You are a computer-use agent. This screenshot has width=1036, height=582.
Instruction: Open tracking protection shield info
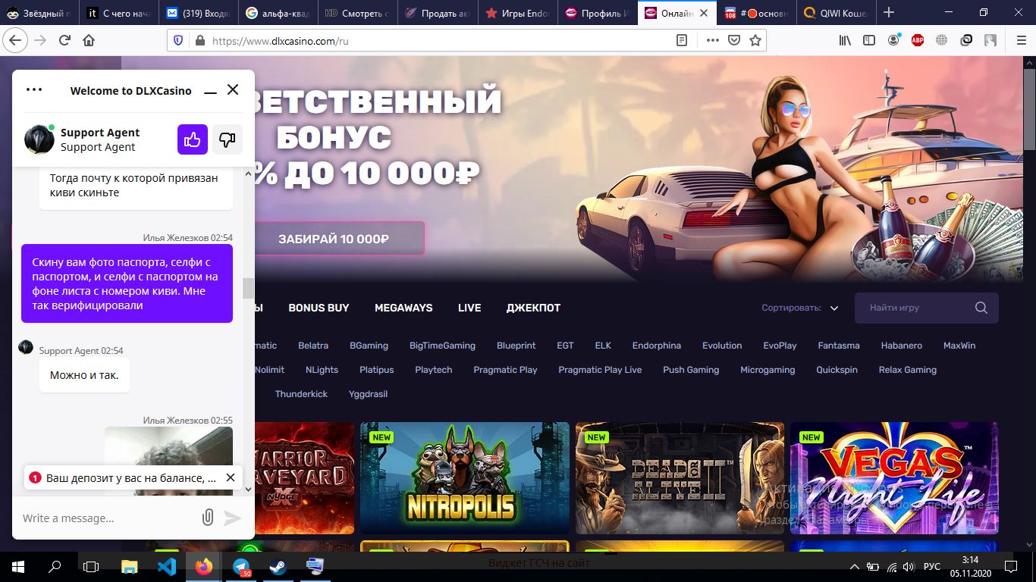(x=179, y=40)
